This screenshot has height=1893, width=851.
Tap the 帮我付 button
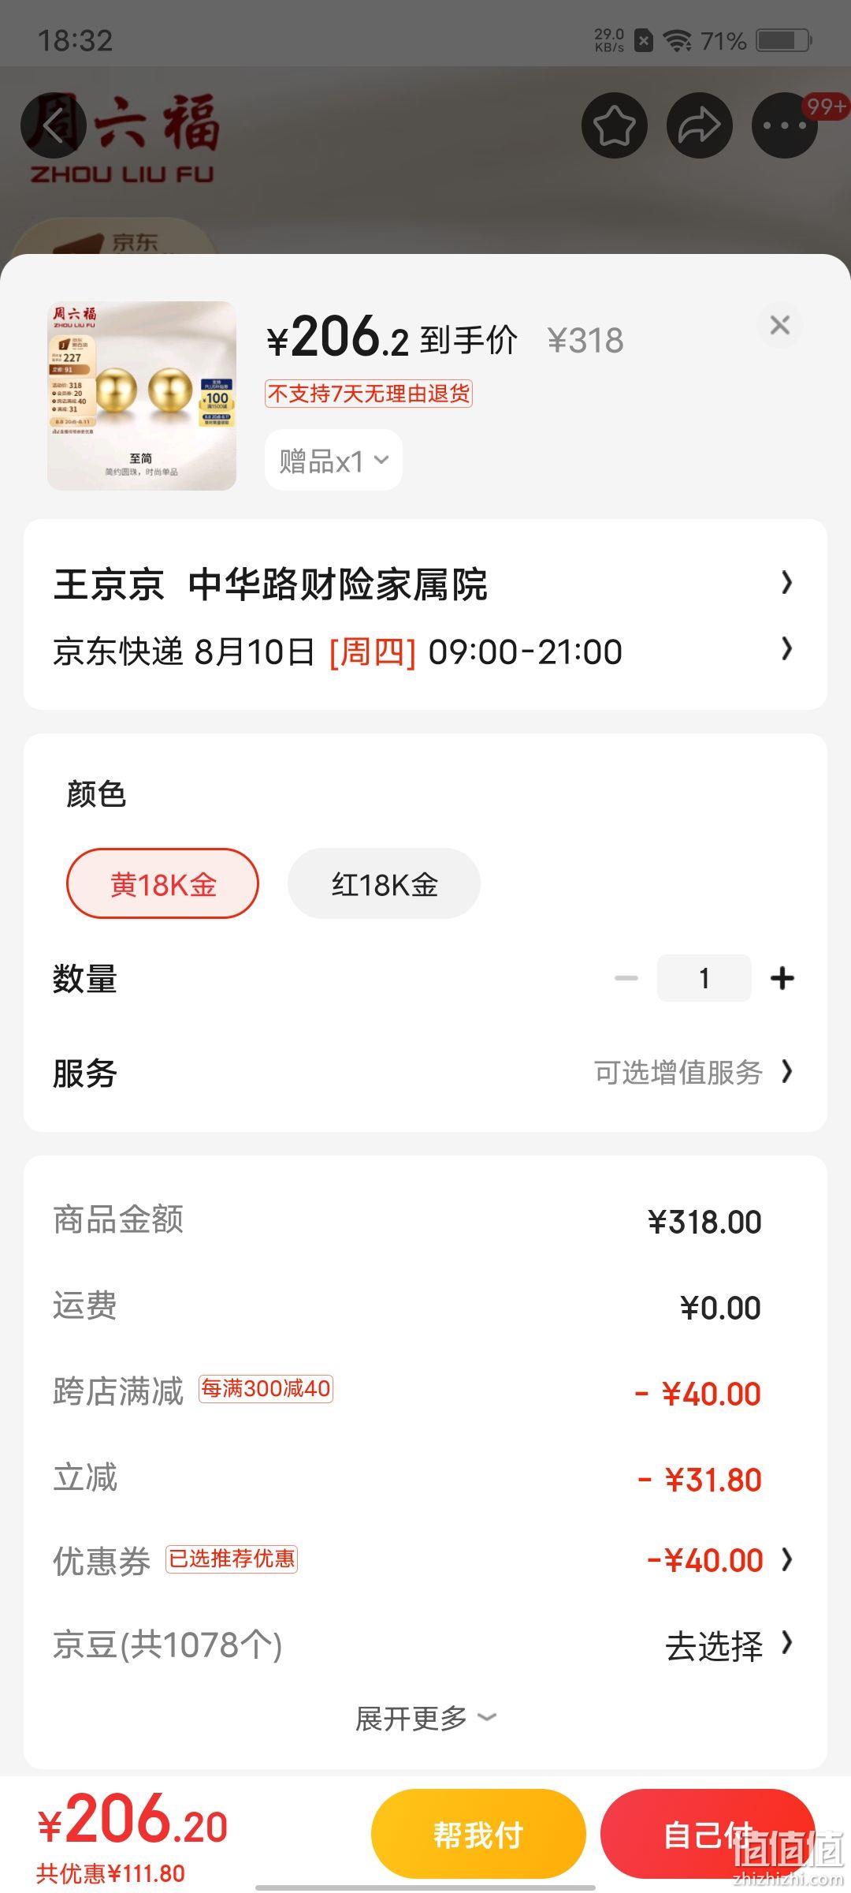click(x=478, y=1834)
